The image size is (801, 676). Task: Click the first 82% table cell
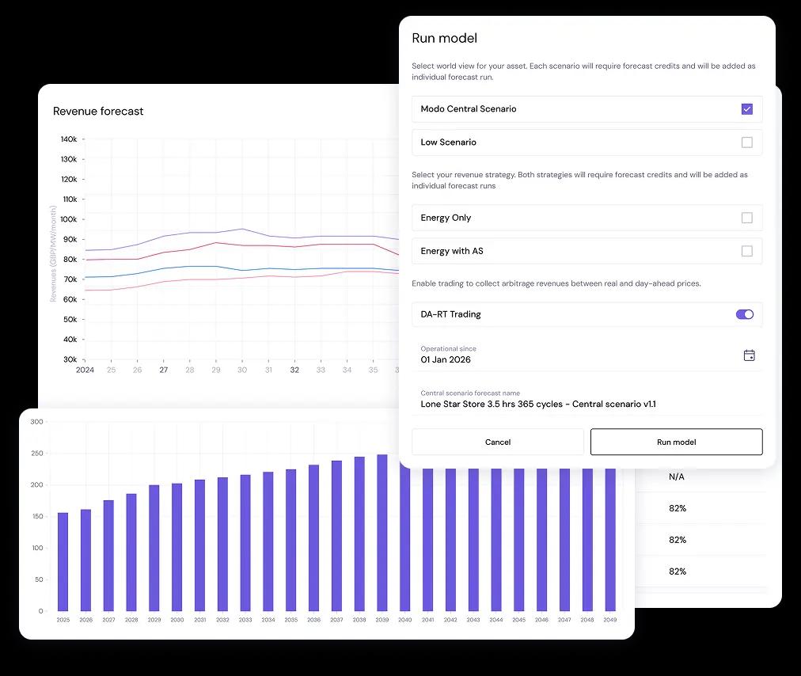tap(677, 508)
